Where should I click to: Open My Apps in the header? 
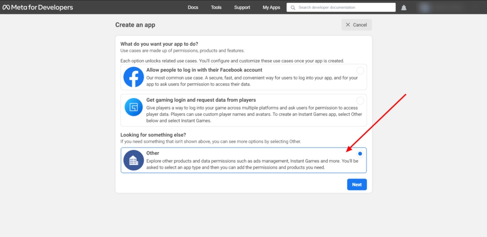point(271,8)
